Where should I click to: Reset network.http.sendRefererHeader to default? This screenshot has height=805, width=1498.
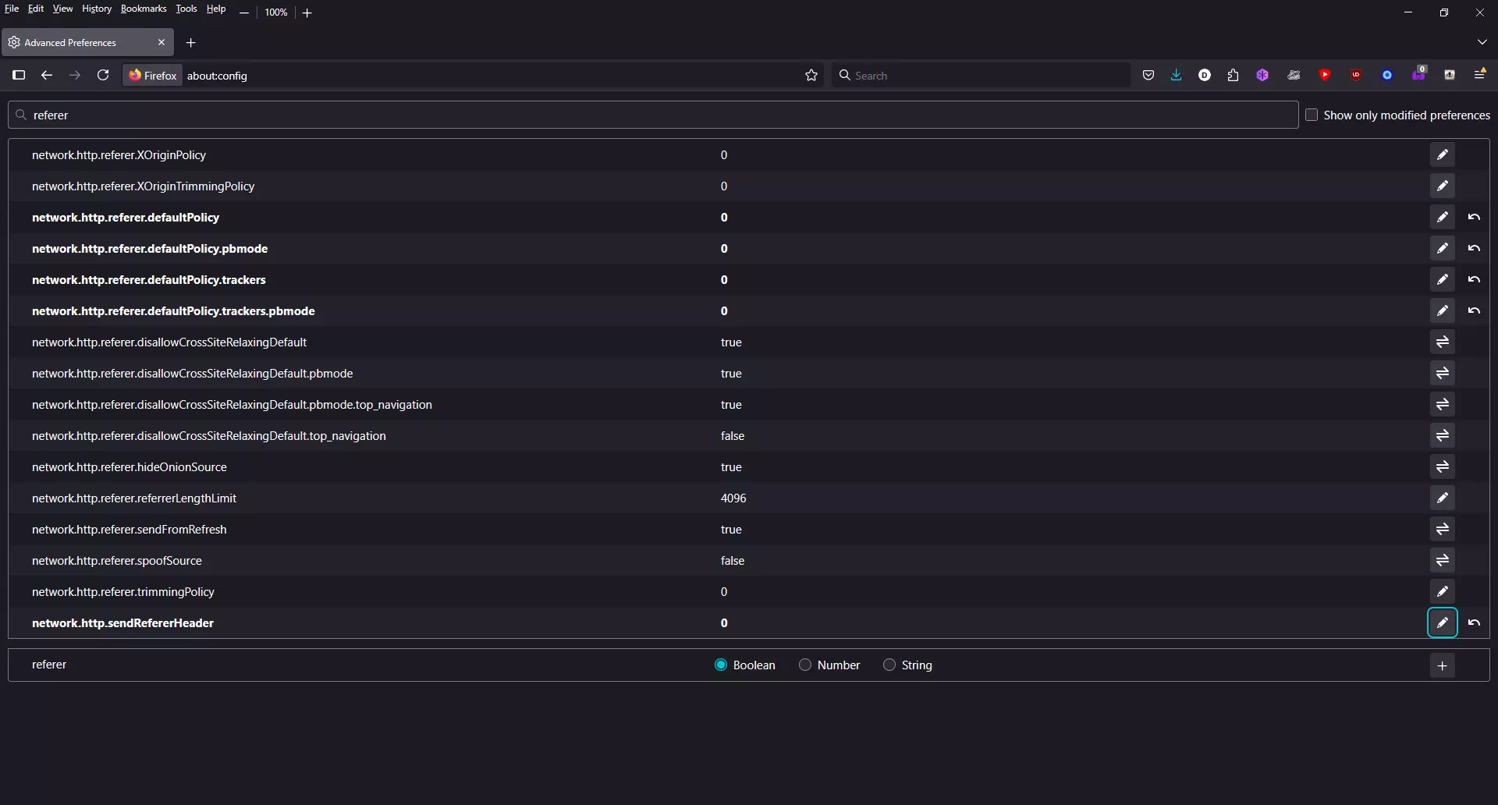click(1474, 622)
